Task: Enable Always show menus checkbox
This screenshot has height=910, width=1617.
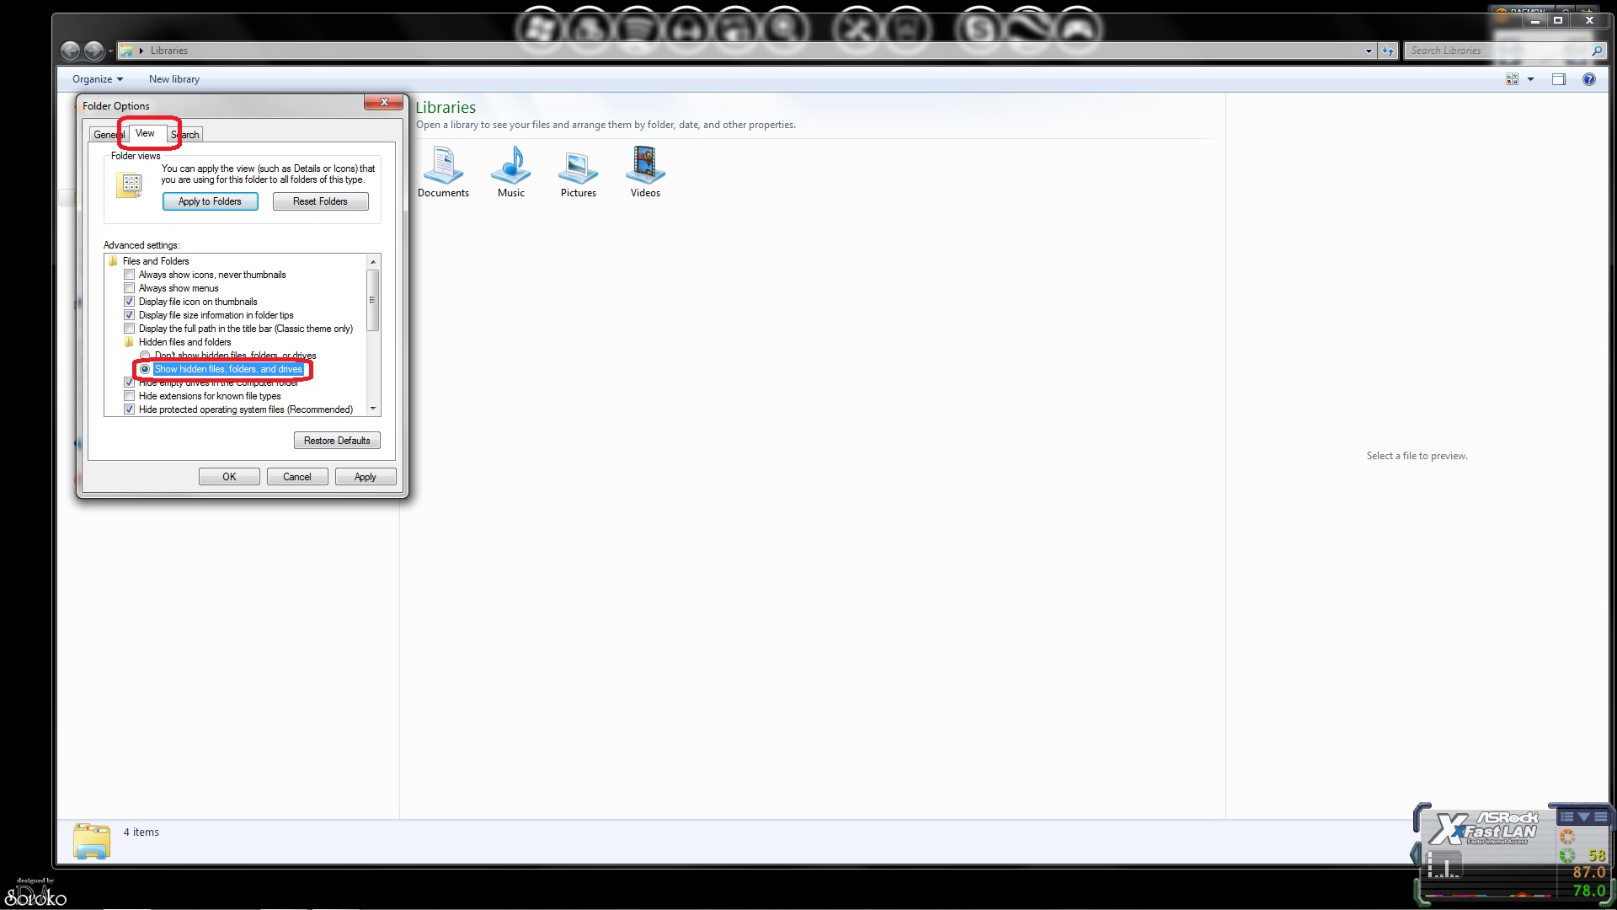Action: (130, 288)
